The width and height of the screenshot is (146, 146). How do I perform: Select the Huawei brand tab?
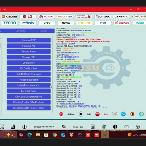[x=46, y=17]
